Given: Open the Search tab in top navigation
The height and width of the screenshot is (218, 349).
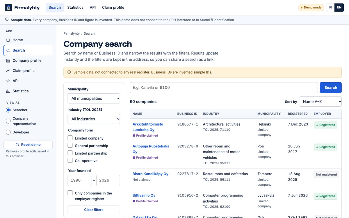Looking at the screenshot, I should pyautogui.click(x=55, y=8).
